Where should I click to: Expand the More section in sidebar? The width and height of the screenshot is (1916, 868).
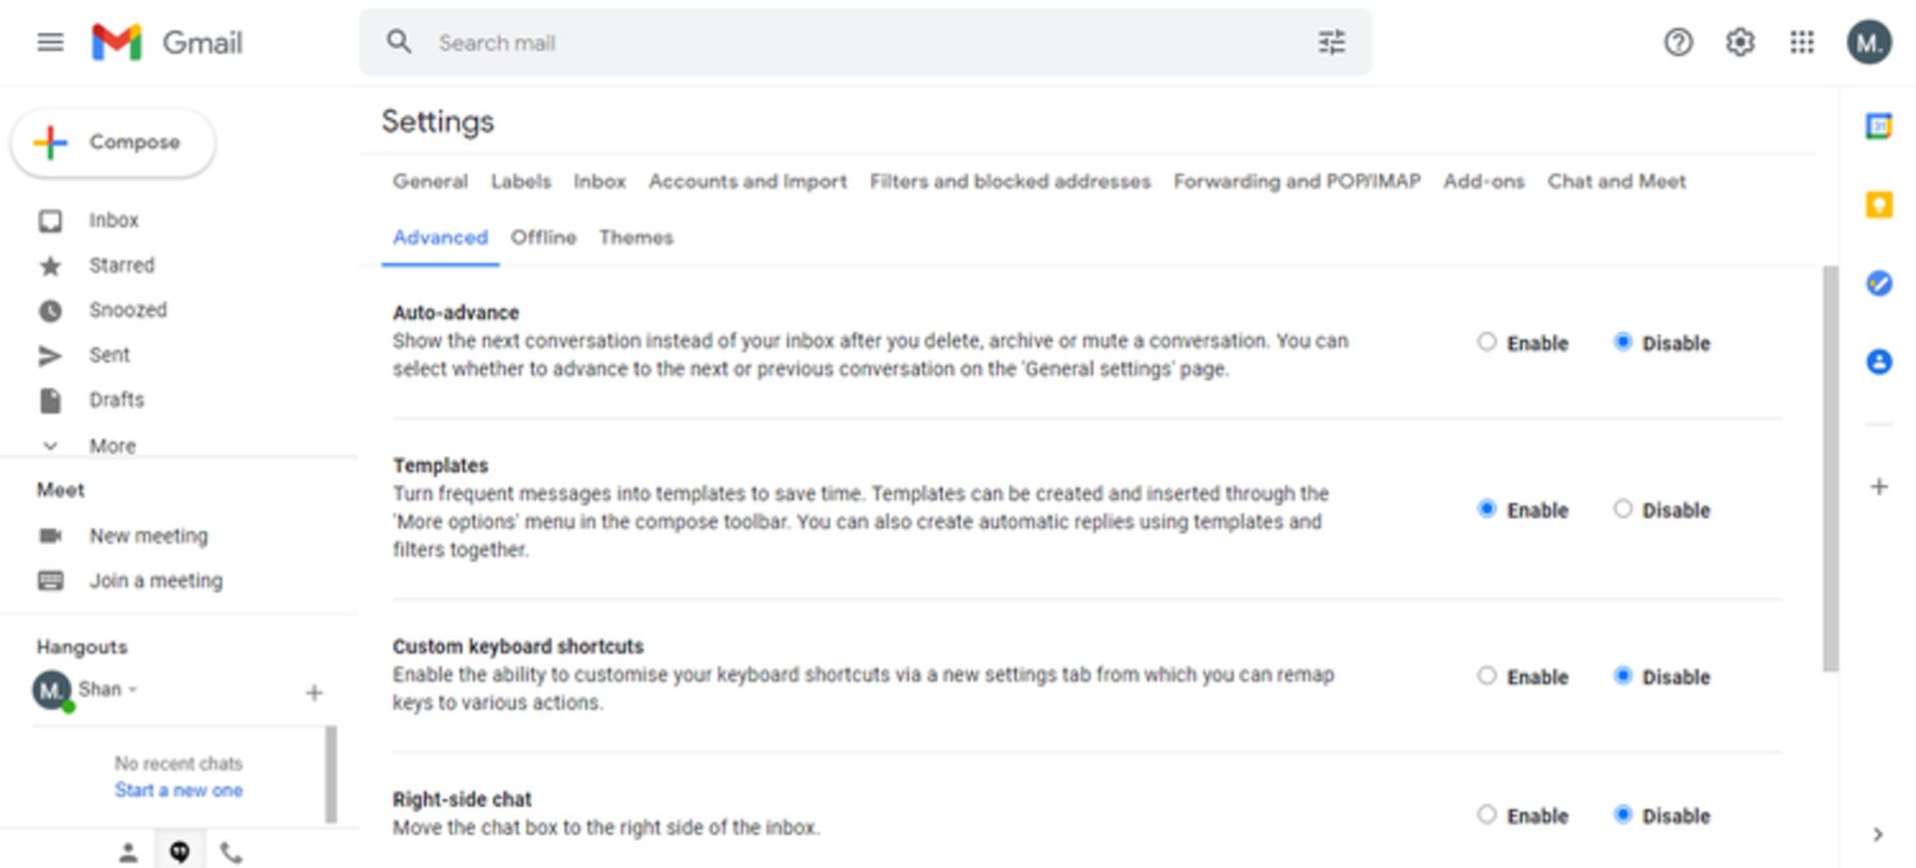pos(112,446)
